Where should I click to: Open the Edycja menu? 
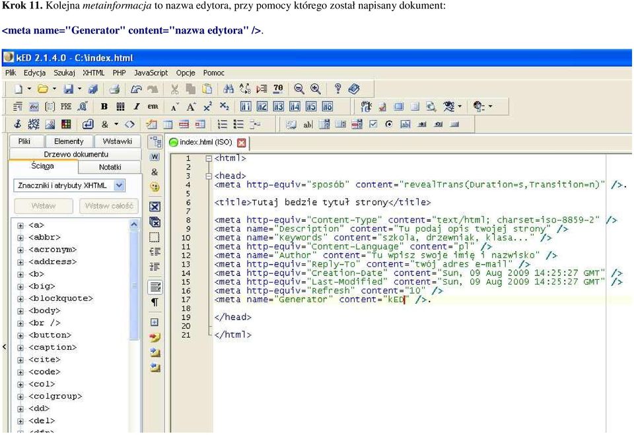pyautogui.click(x=34, y=73)
